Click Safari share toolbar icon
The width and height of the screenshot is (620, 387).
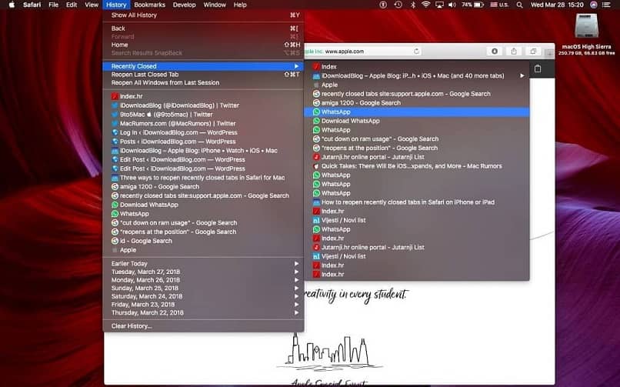(514, 52)
